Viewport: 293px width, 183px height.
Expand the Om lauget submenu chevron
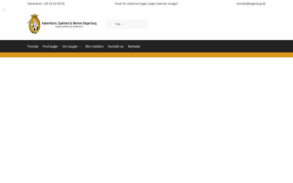pos(80,47)
